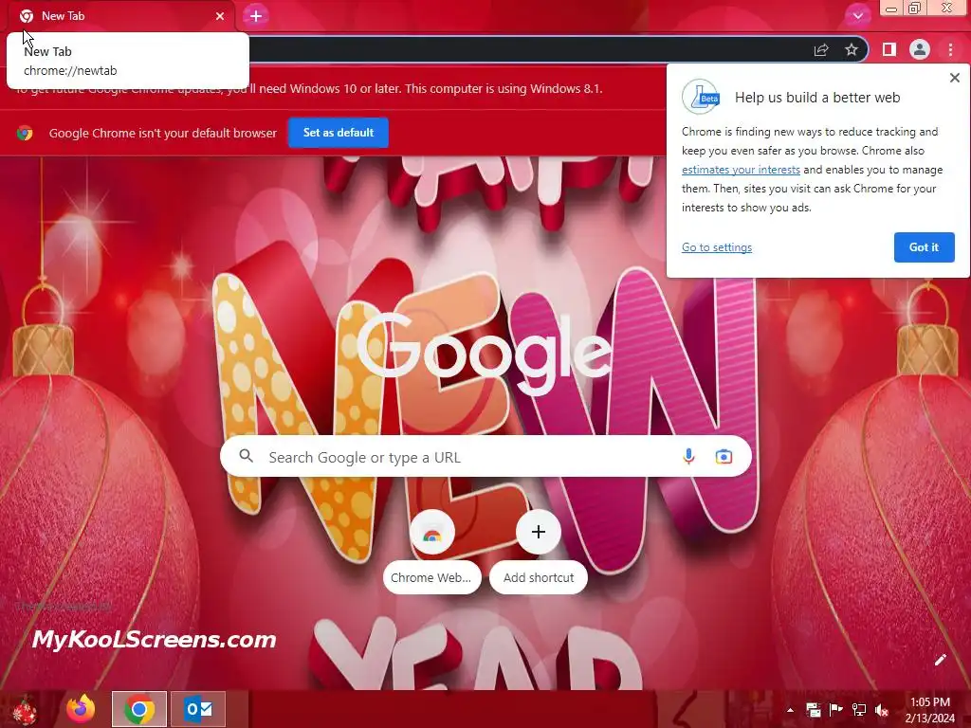This screenshot has height=728, width=971.
Task: Bookmark this tab with the star icon
Action: tap(852, 49)
